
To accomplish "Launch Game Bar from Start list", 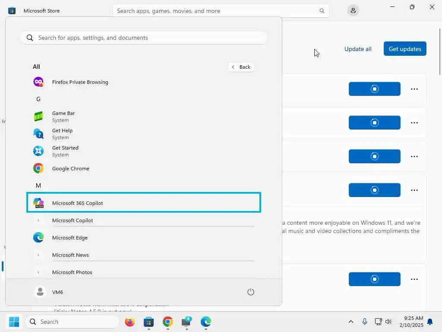I will coord(143,117).
